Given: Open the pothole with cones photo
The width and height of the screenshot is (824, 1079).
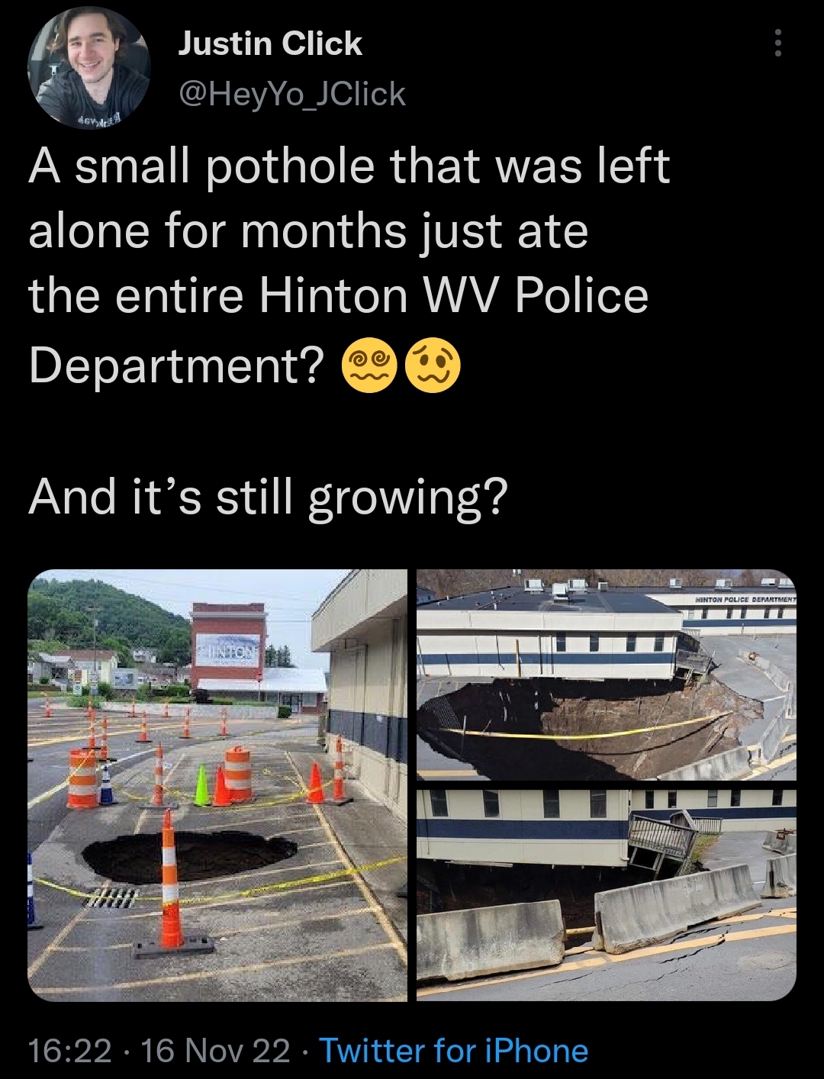Looking at the screenshot, I should click(217, 785).
